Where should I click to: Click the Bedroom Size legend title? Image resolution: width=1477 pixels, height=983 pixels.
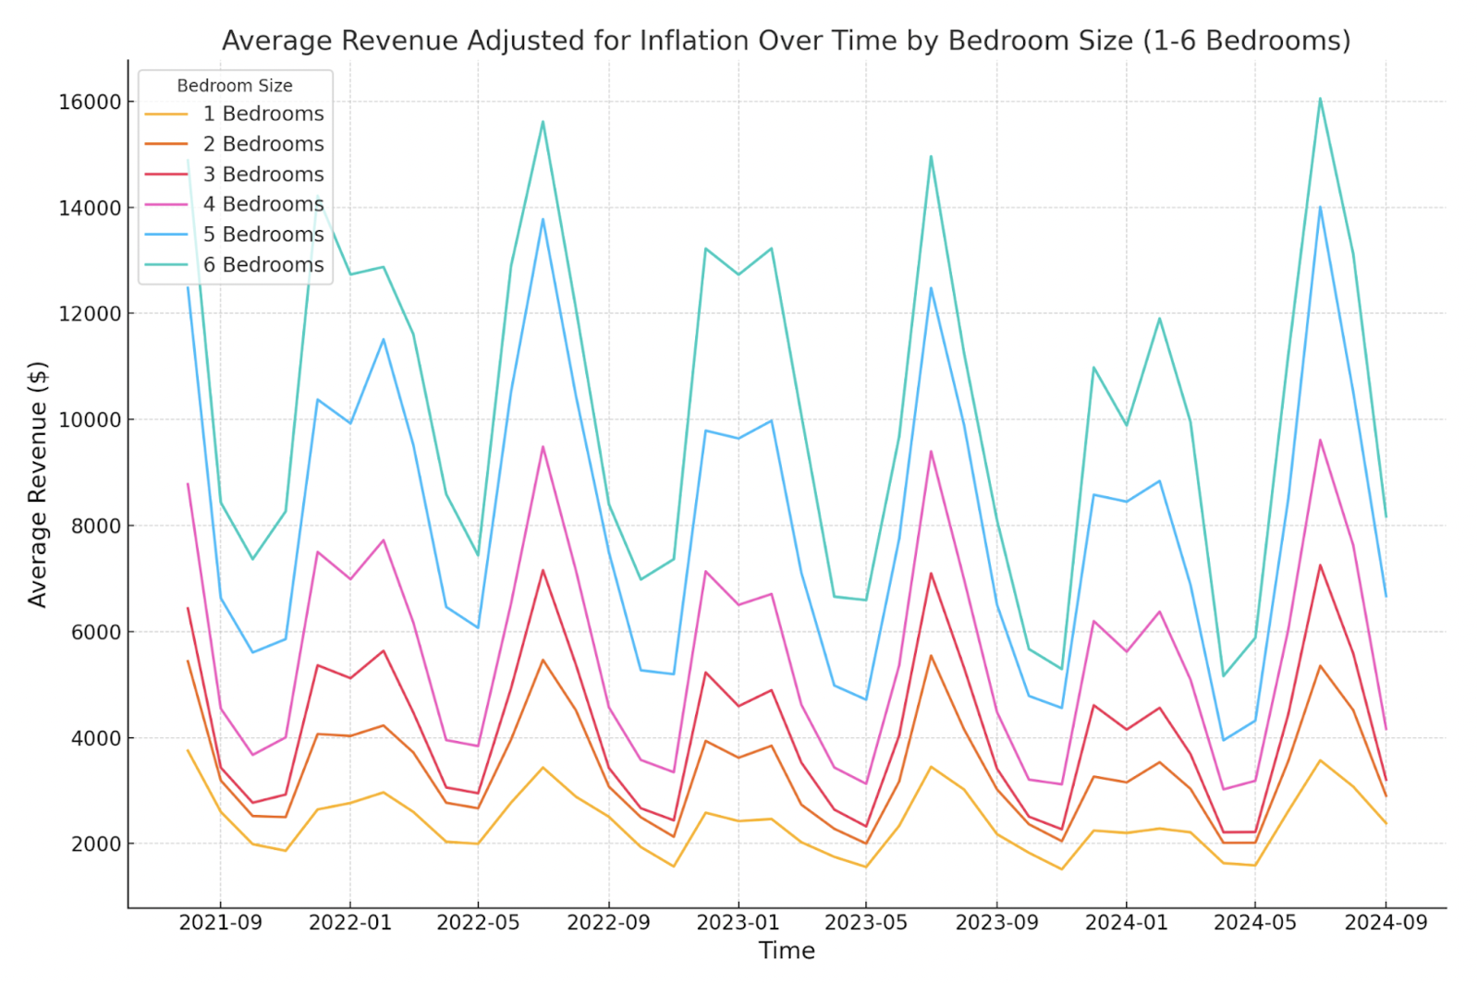tap(235, 86)
